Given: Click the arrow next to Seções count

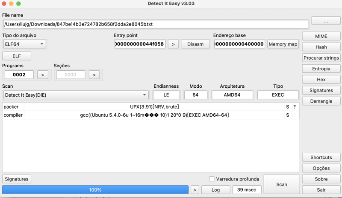Looking at the screenshot, I should (x=94, y=75).
